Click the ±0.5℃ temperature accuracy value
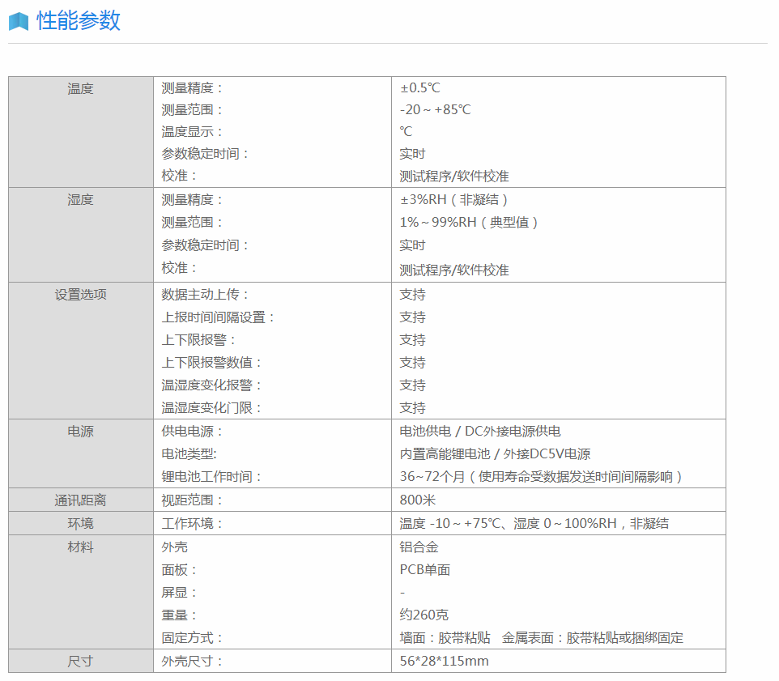The width and height of the screenshot is (779, 681). 419,87
